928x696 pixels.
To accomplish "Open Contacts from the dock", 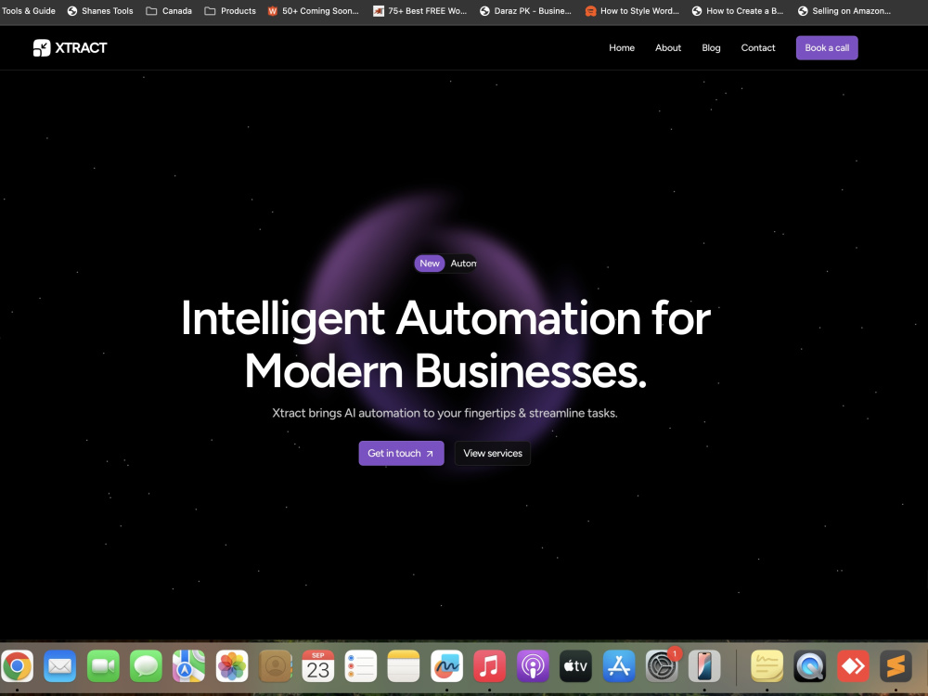I will tap(276, 665).
